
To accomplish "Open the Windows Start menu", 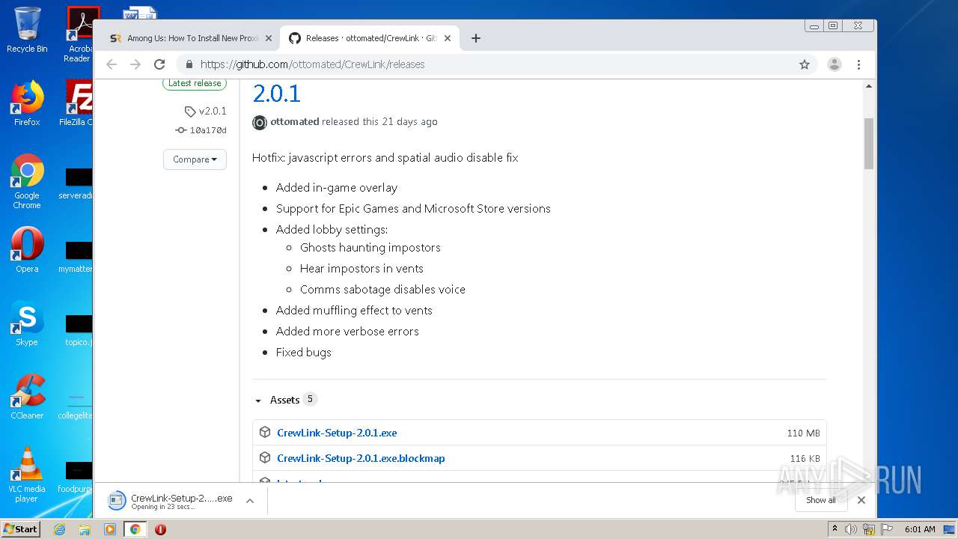I will coord(21,529).
